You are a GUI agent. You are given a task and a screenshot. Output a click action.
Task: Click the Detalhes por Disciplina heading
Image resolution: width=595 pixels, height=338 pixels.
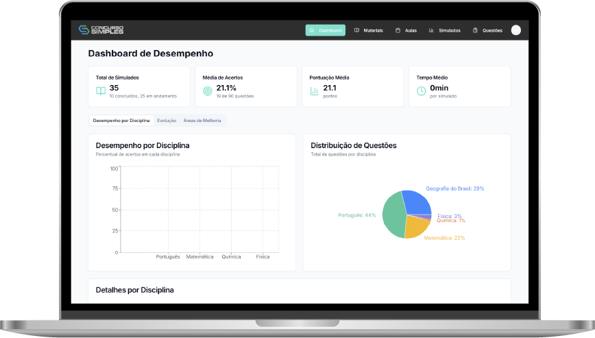pyautogui.click(x=135, y=290)
